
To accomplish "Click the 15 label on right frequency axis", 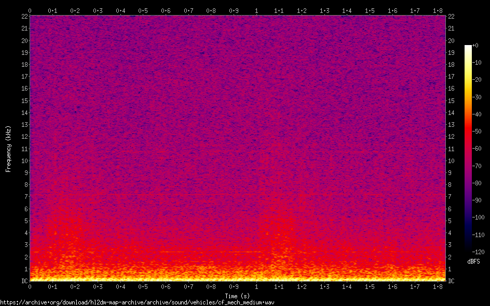I will 452,100.
